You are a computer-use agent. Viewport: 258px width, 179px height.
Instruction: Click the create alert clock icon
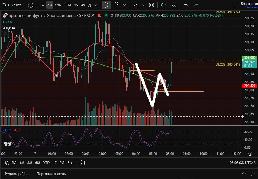(164, 5)
